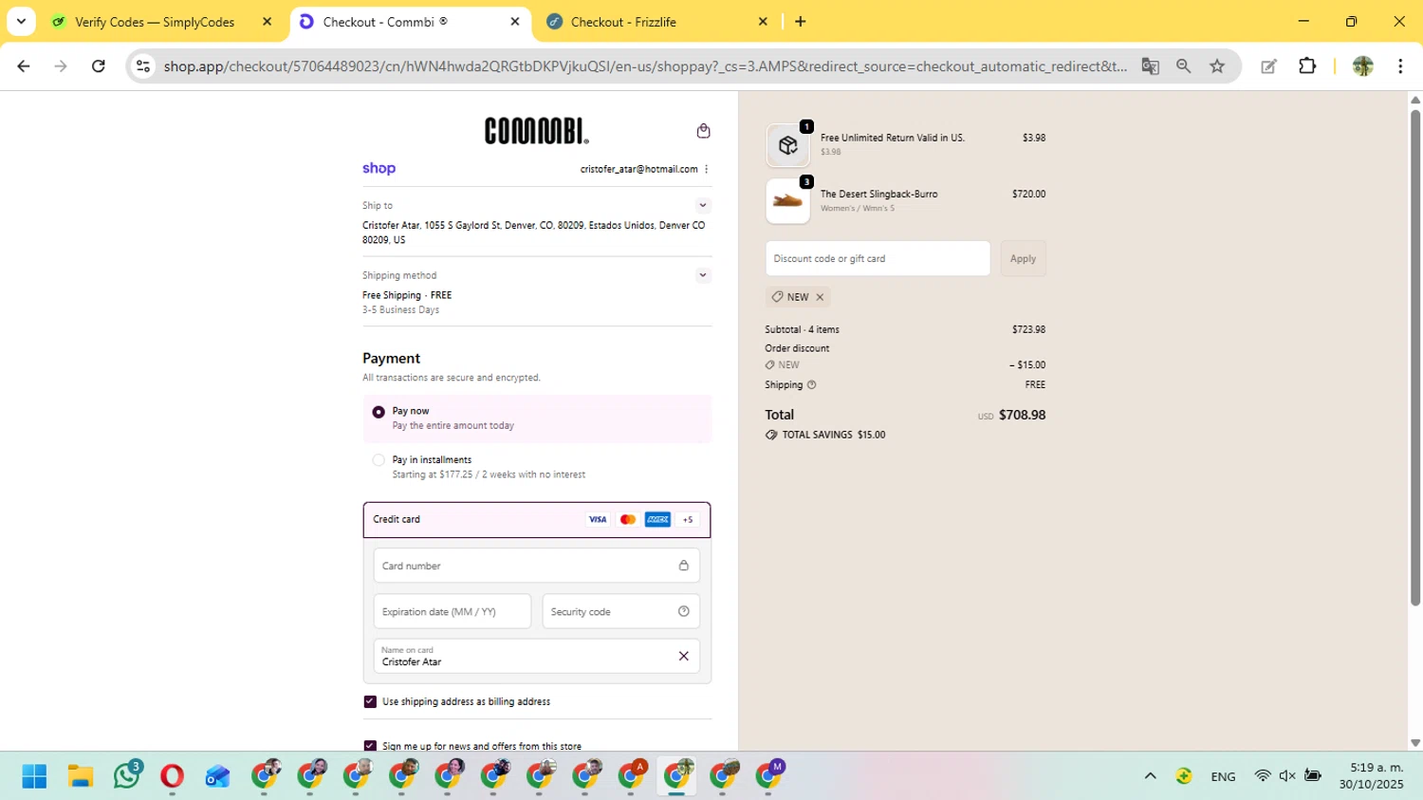Click security code help question icon

[683, 611]
